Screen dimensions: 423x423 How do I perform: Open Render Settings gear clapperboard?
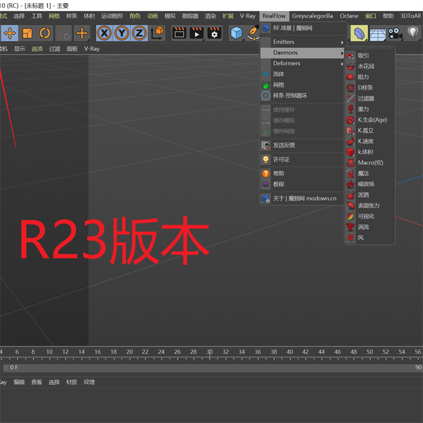[214, 33]
